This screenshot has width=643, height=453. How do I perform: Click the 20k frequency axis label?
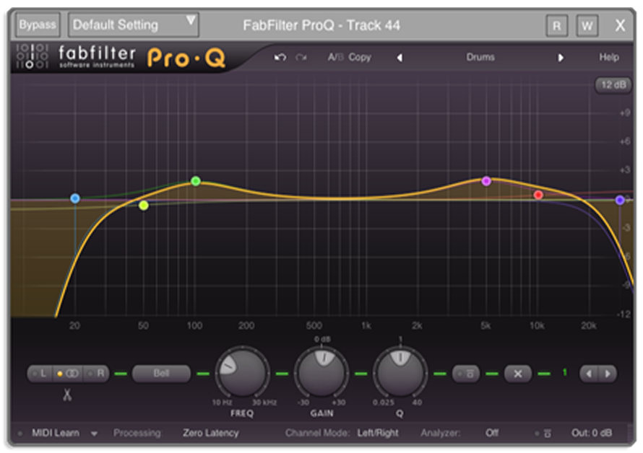tap(589, 325)
